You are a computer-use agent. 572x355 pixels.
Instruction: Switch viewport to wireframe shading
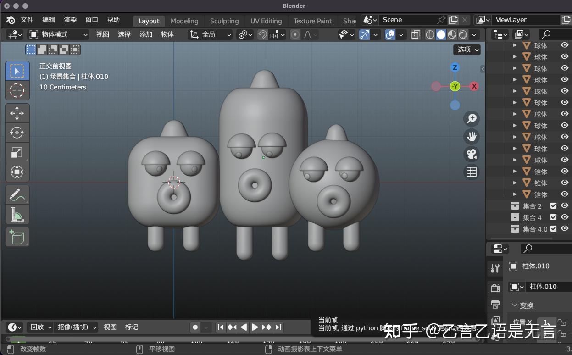430,34
